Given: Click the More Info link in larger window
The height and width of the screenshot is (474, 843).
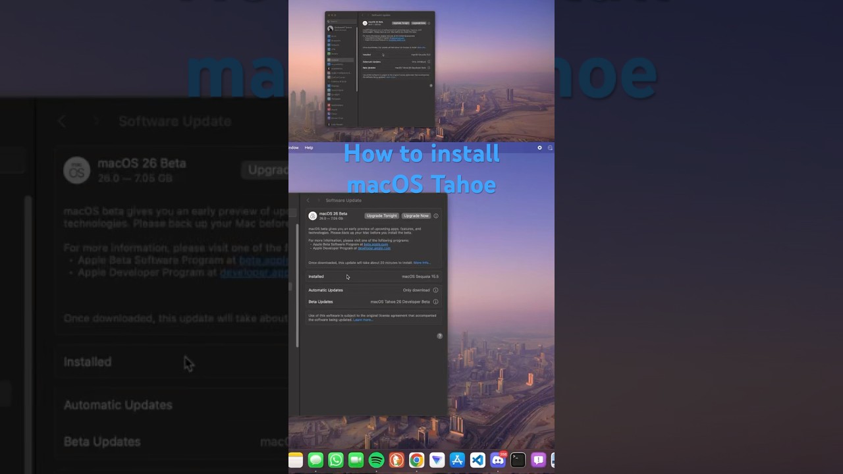Looking at the screenshot, I should (x=421, y=263).
